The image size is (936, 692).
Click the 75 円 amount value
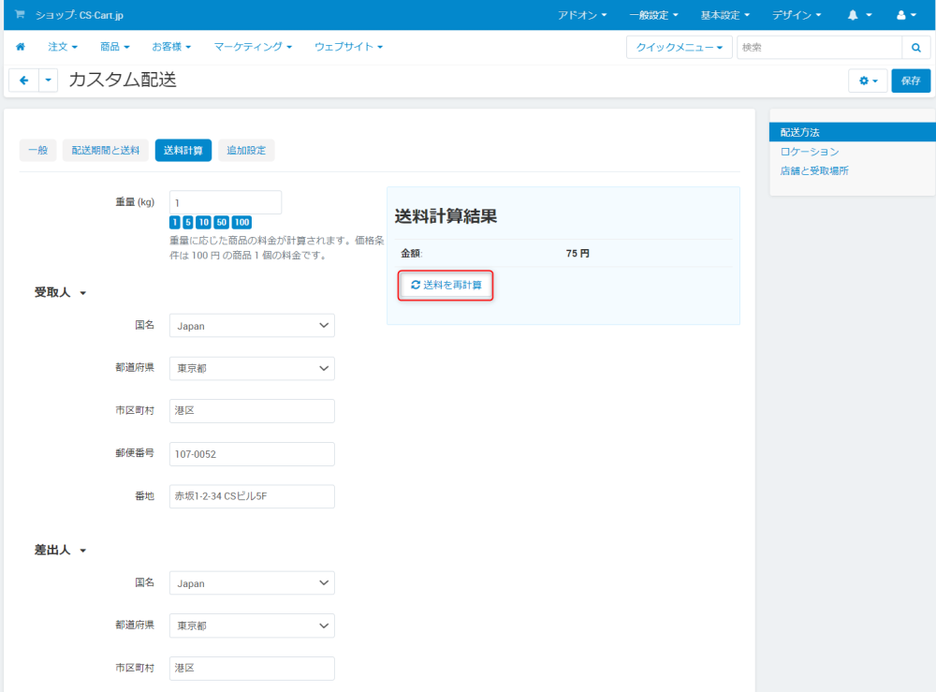click(578, 253)
